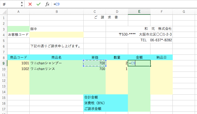This screenshot has width=197, height=114.
Task: Click unit price 700 in row 10
Action: 95,69
